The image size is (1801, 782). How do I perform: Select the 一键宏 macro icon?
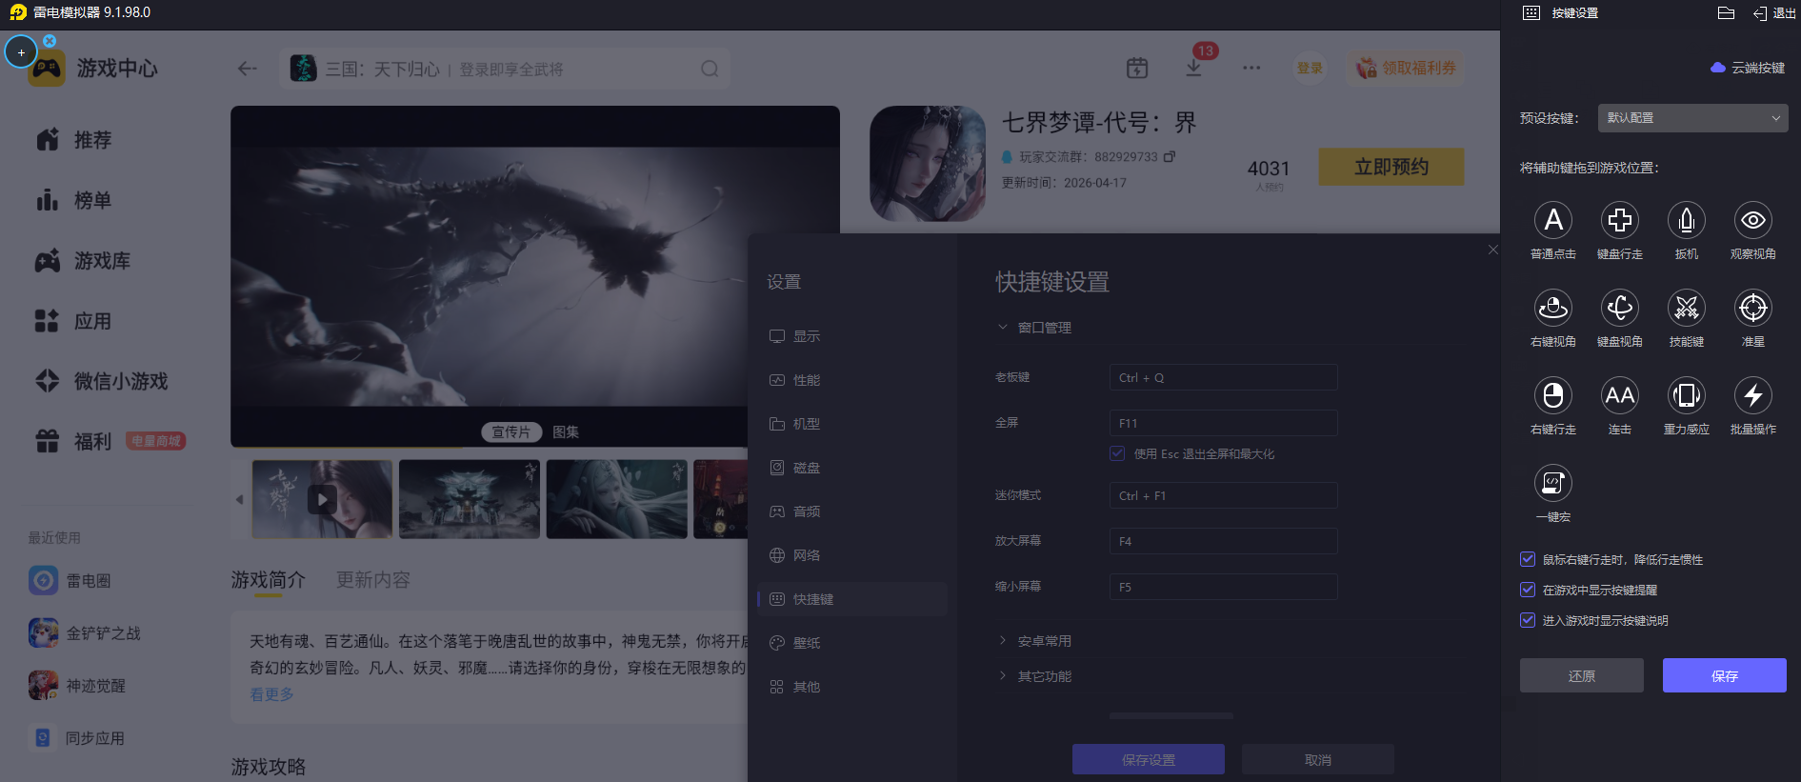coord(1552,484)
